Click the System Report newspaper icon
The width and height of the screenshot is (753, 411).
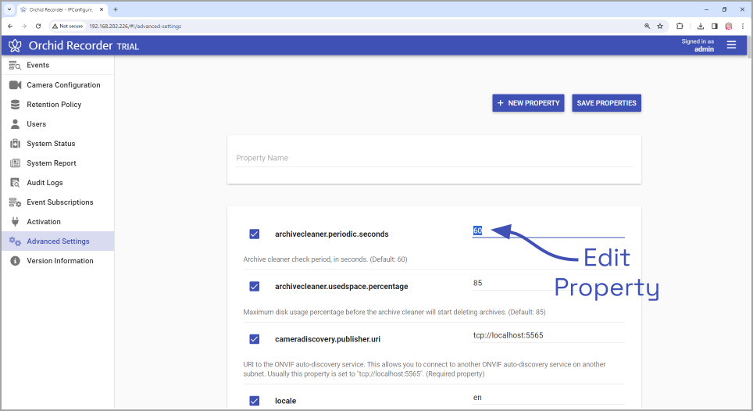[x=15, y=163]
